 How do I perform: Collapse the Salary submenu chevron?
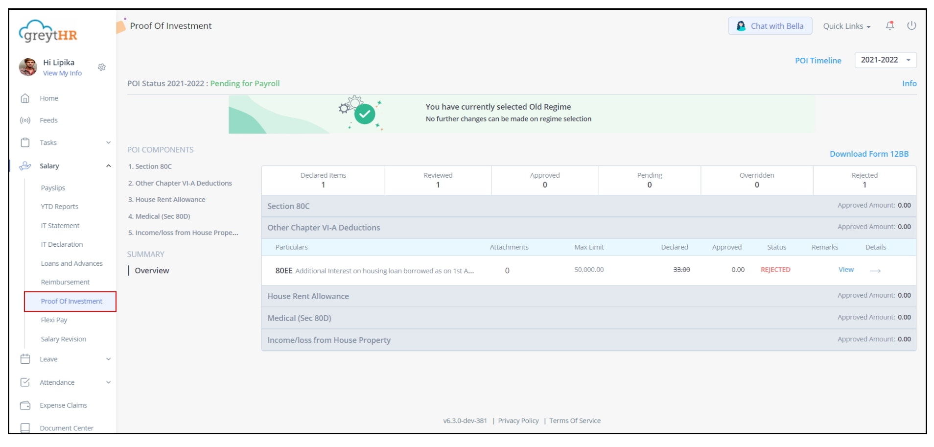coord(109,165)
